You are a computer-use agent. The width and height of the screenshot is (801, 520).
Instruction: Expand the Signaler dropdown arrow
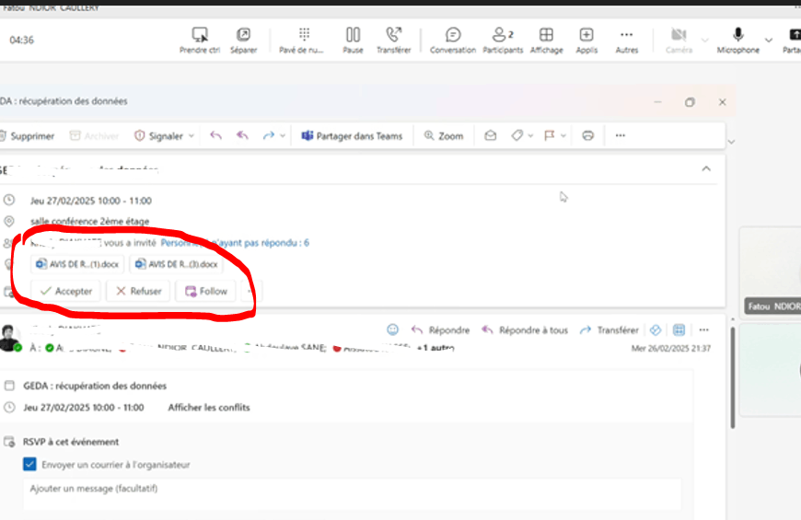pyautogui.click(x=192, y=136)
